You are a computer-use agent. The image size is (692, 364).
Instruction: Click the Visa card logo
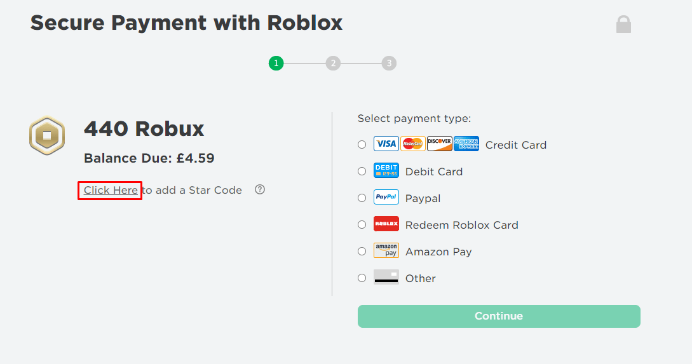pyautogui.click(x=386, y=144)
